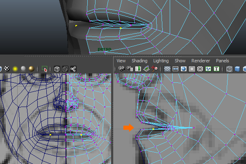Image resolution: width=246 pixels, height=164 pixels.
Task: Toggle the film gate filmstrip icon
Action: tap(175, 69)
